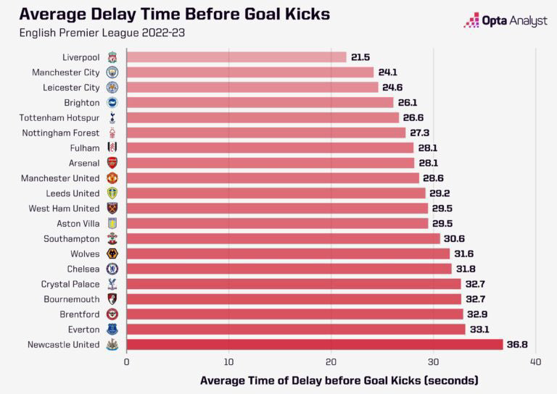Viewport: 557px width, 394px height.
Task: Click the Average Delay Time chart title
Action: 175,14
